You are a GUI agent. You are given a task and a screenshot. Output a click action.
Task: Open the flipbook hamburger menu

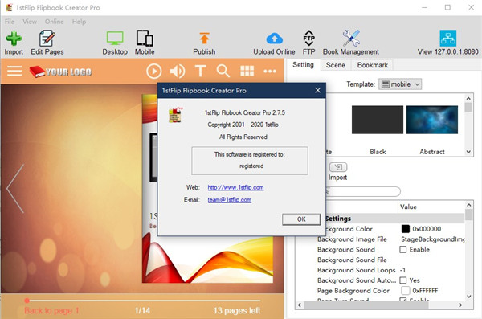pos(14,71)
